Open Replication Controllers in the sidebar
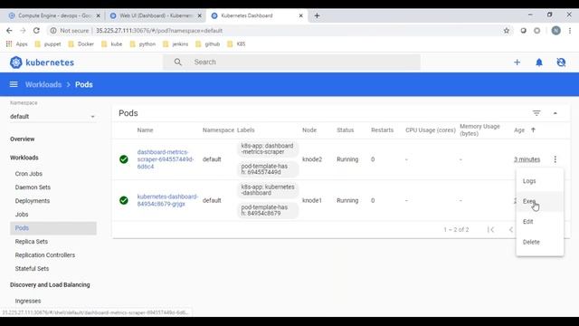 [x=44, y=255]
